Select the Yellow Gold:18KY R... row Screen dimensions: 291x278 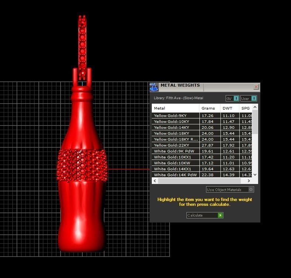pyautogui.click(x=202, y=140)
